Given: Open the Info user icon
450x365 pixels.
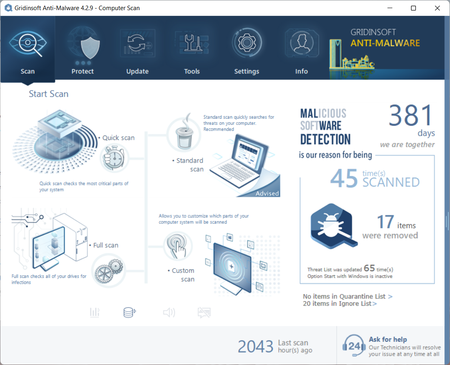Looking at the screenshot, I should click(301, 43).
